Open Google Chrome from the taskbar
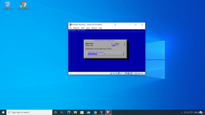Screen dimensions: 205x115 [x=95, y=112]
